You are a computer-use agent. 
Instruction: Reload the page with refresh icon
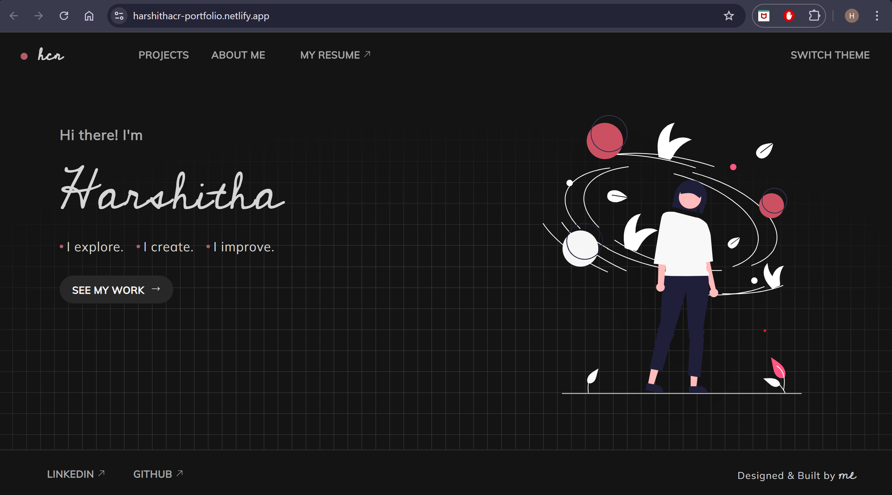click(64, 16)
